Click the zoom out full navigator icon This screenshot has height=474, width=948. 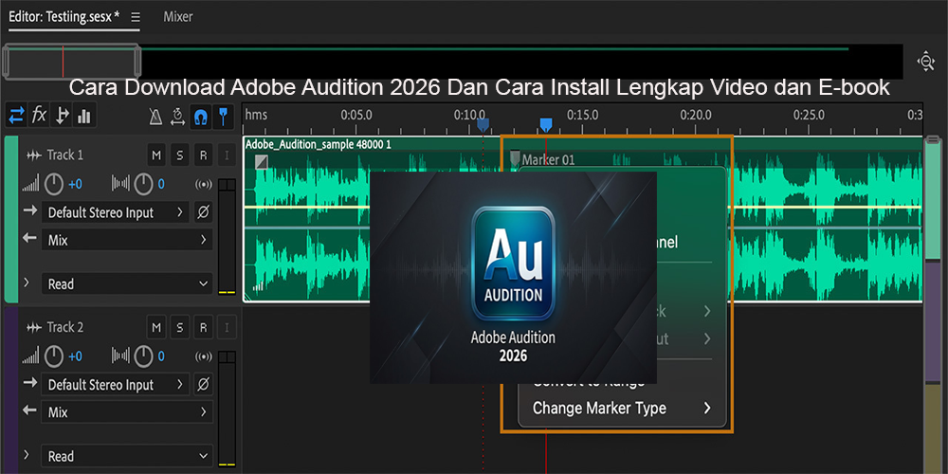[926, 61]
